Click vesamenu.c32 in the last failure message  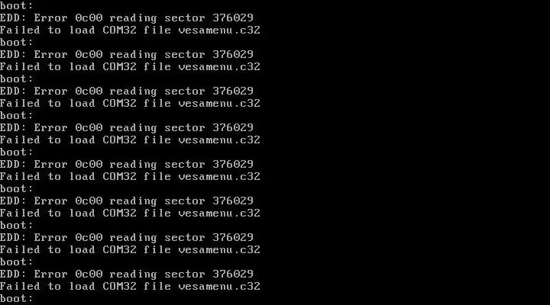pos(219,286)
